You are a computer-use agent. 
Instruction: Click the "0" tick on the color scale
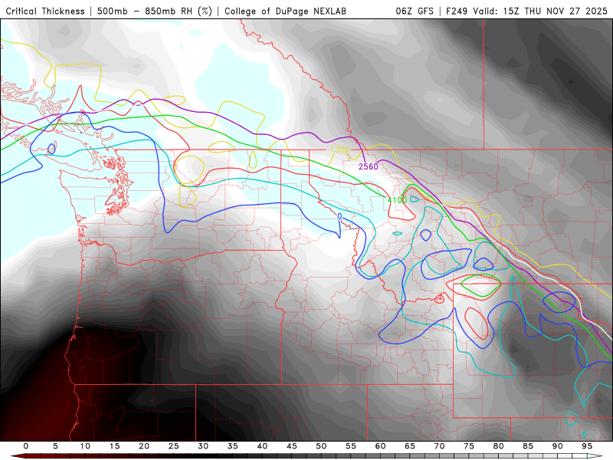pyautogui.click(x=26, y=446)
